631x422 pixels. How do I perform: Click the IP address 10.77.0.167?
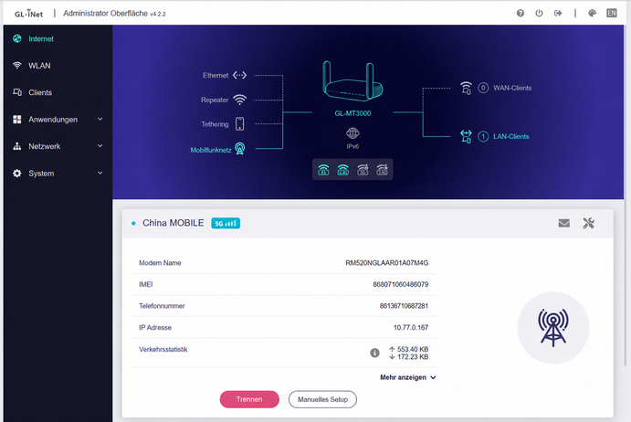(411, 328)
